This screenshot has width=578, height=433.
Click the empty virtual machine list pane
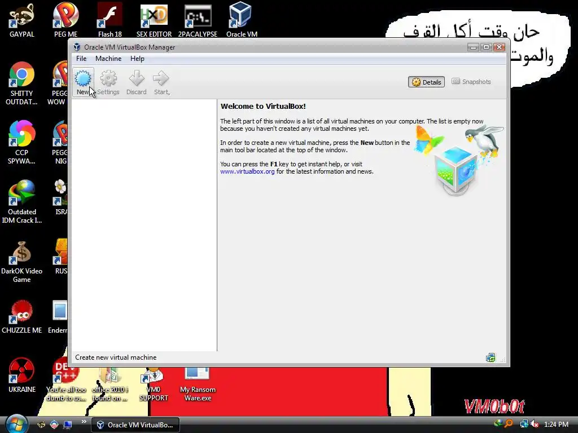point(144,225)
